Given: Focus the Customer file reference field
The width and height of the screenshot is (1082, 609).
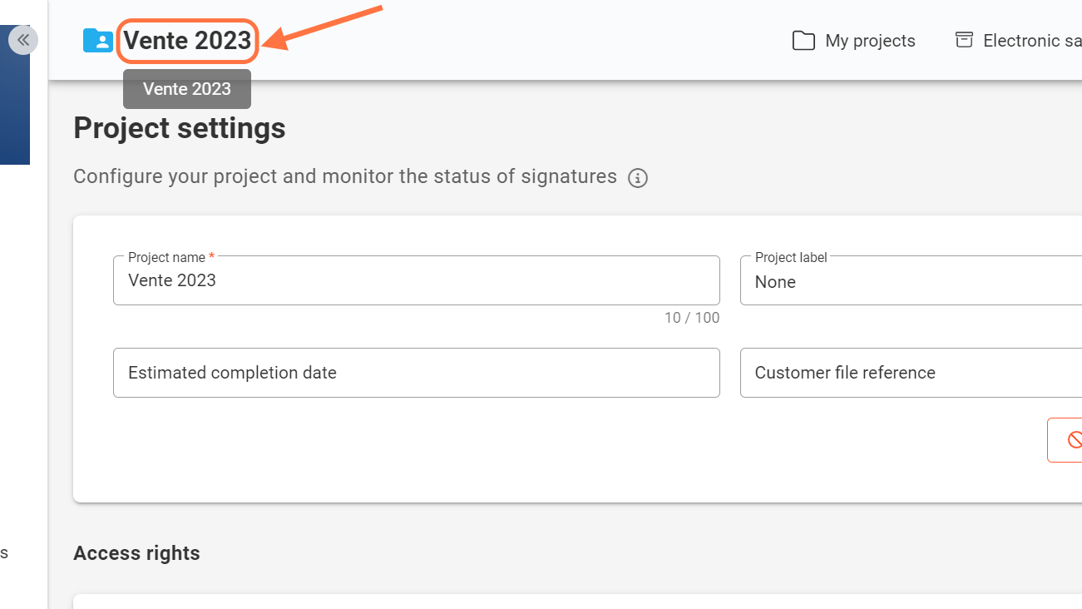Looking at the screenshot, I should coord(911,373).
